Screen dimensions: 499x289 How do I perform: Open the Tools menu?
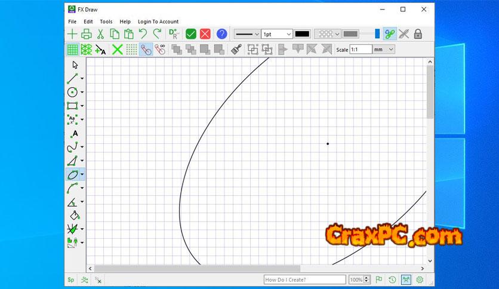click(x=106, y=21)
